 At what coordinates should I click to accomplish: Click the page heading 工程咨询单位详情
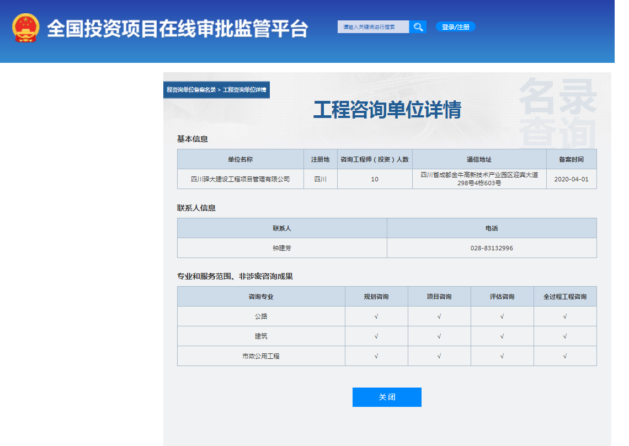(x=386, y=109)
